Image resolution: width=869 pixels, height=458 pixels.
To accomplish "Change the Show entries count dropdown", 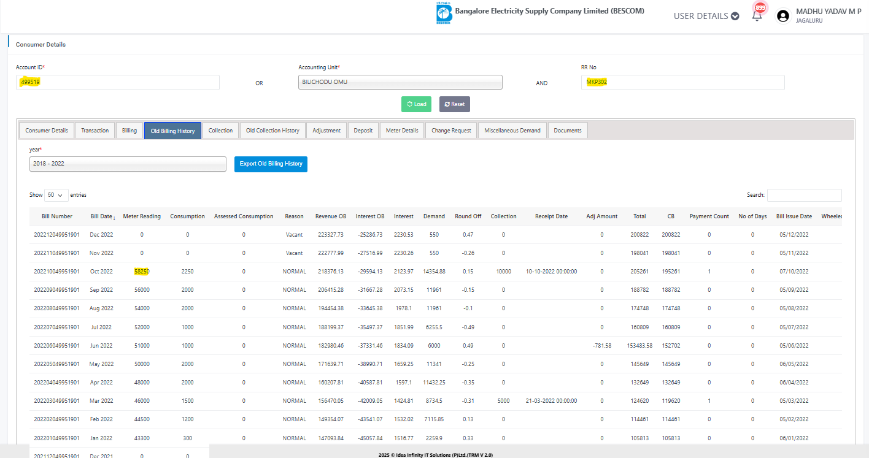I will click(x=56, y=195).
